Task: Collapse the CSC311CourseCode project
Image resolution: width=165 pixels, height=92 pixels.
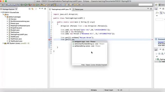Action: pos(1,12)
